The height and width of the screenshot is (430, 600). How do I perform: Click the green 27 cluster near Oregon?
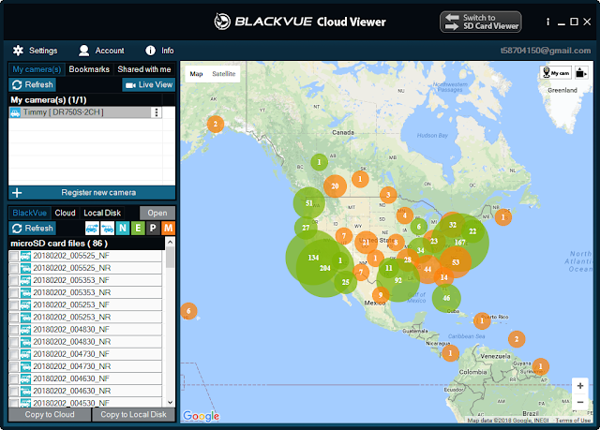coord(306,228)
